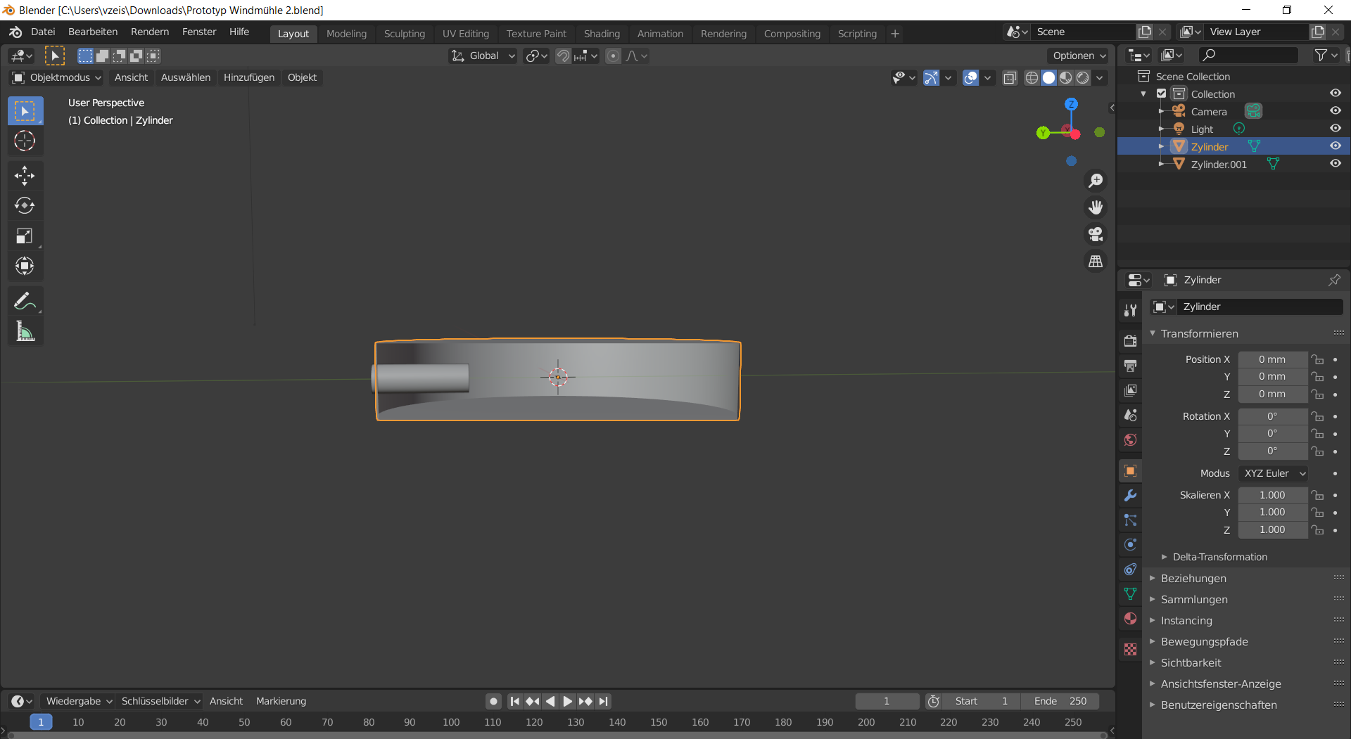Screen dimensions: 1351x739
Task: Toggle proportional editing in the header
Action: coord(613,56)
